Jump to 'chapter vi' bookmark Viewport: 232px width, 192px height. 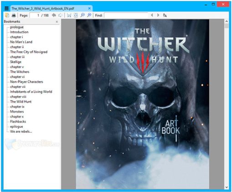pos(17,77)
